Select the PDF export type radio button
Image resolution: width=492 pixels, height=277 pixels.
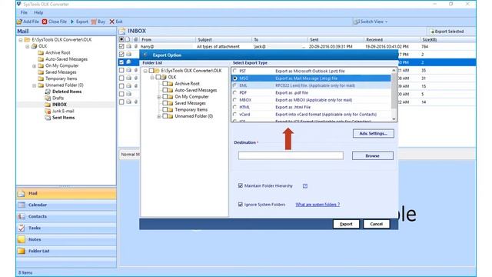tap(234, 92)
